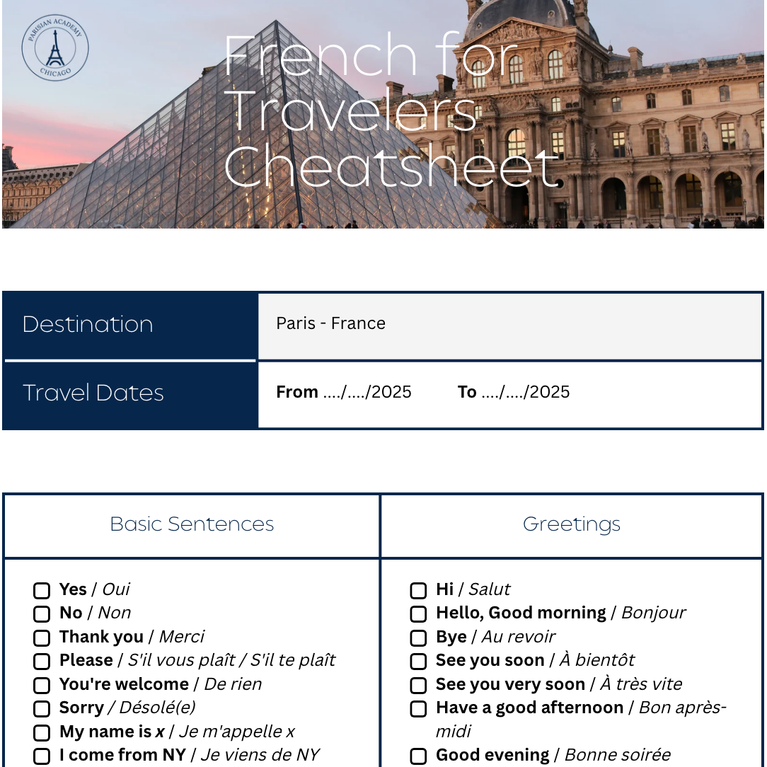Check the "I come from NY" box
This screenshot has height=767, width=767.
(42, 756)
